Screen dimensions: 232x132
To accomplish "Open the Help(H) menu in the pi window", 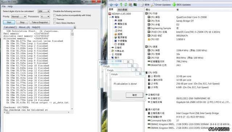I will point(36,27).
